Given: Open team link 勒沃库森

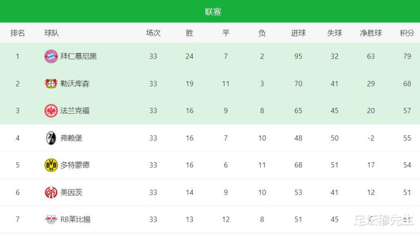Looking at the screenshot, I should pos(75,83).
